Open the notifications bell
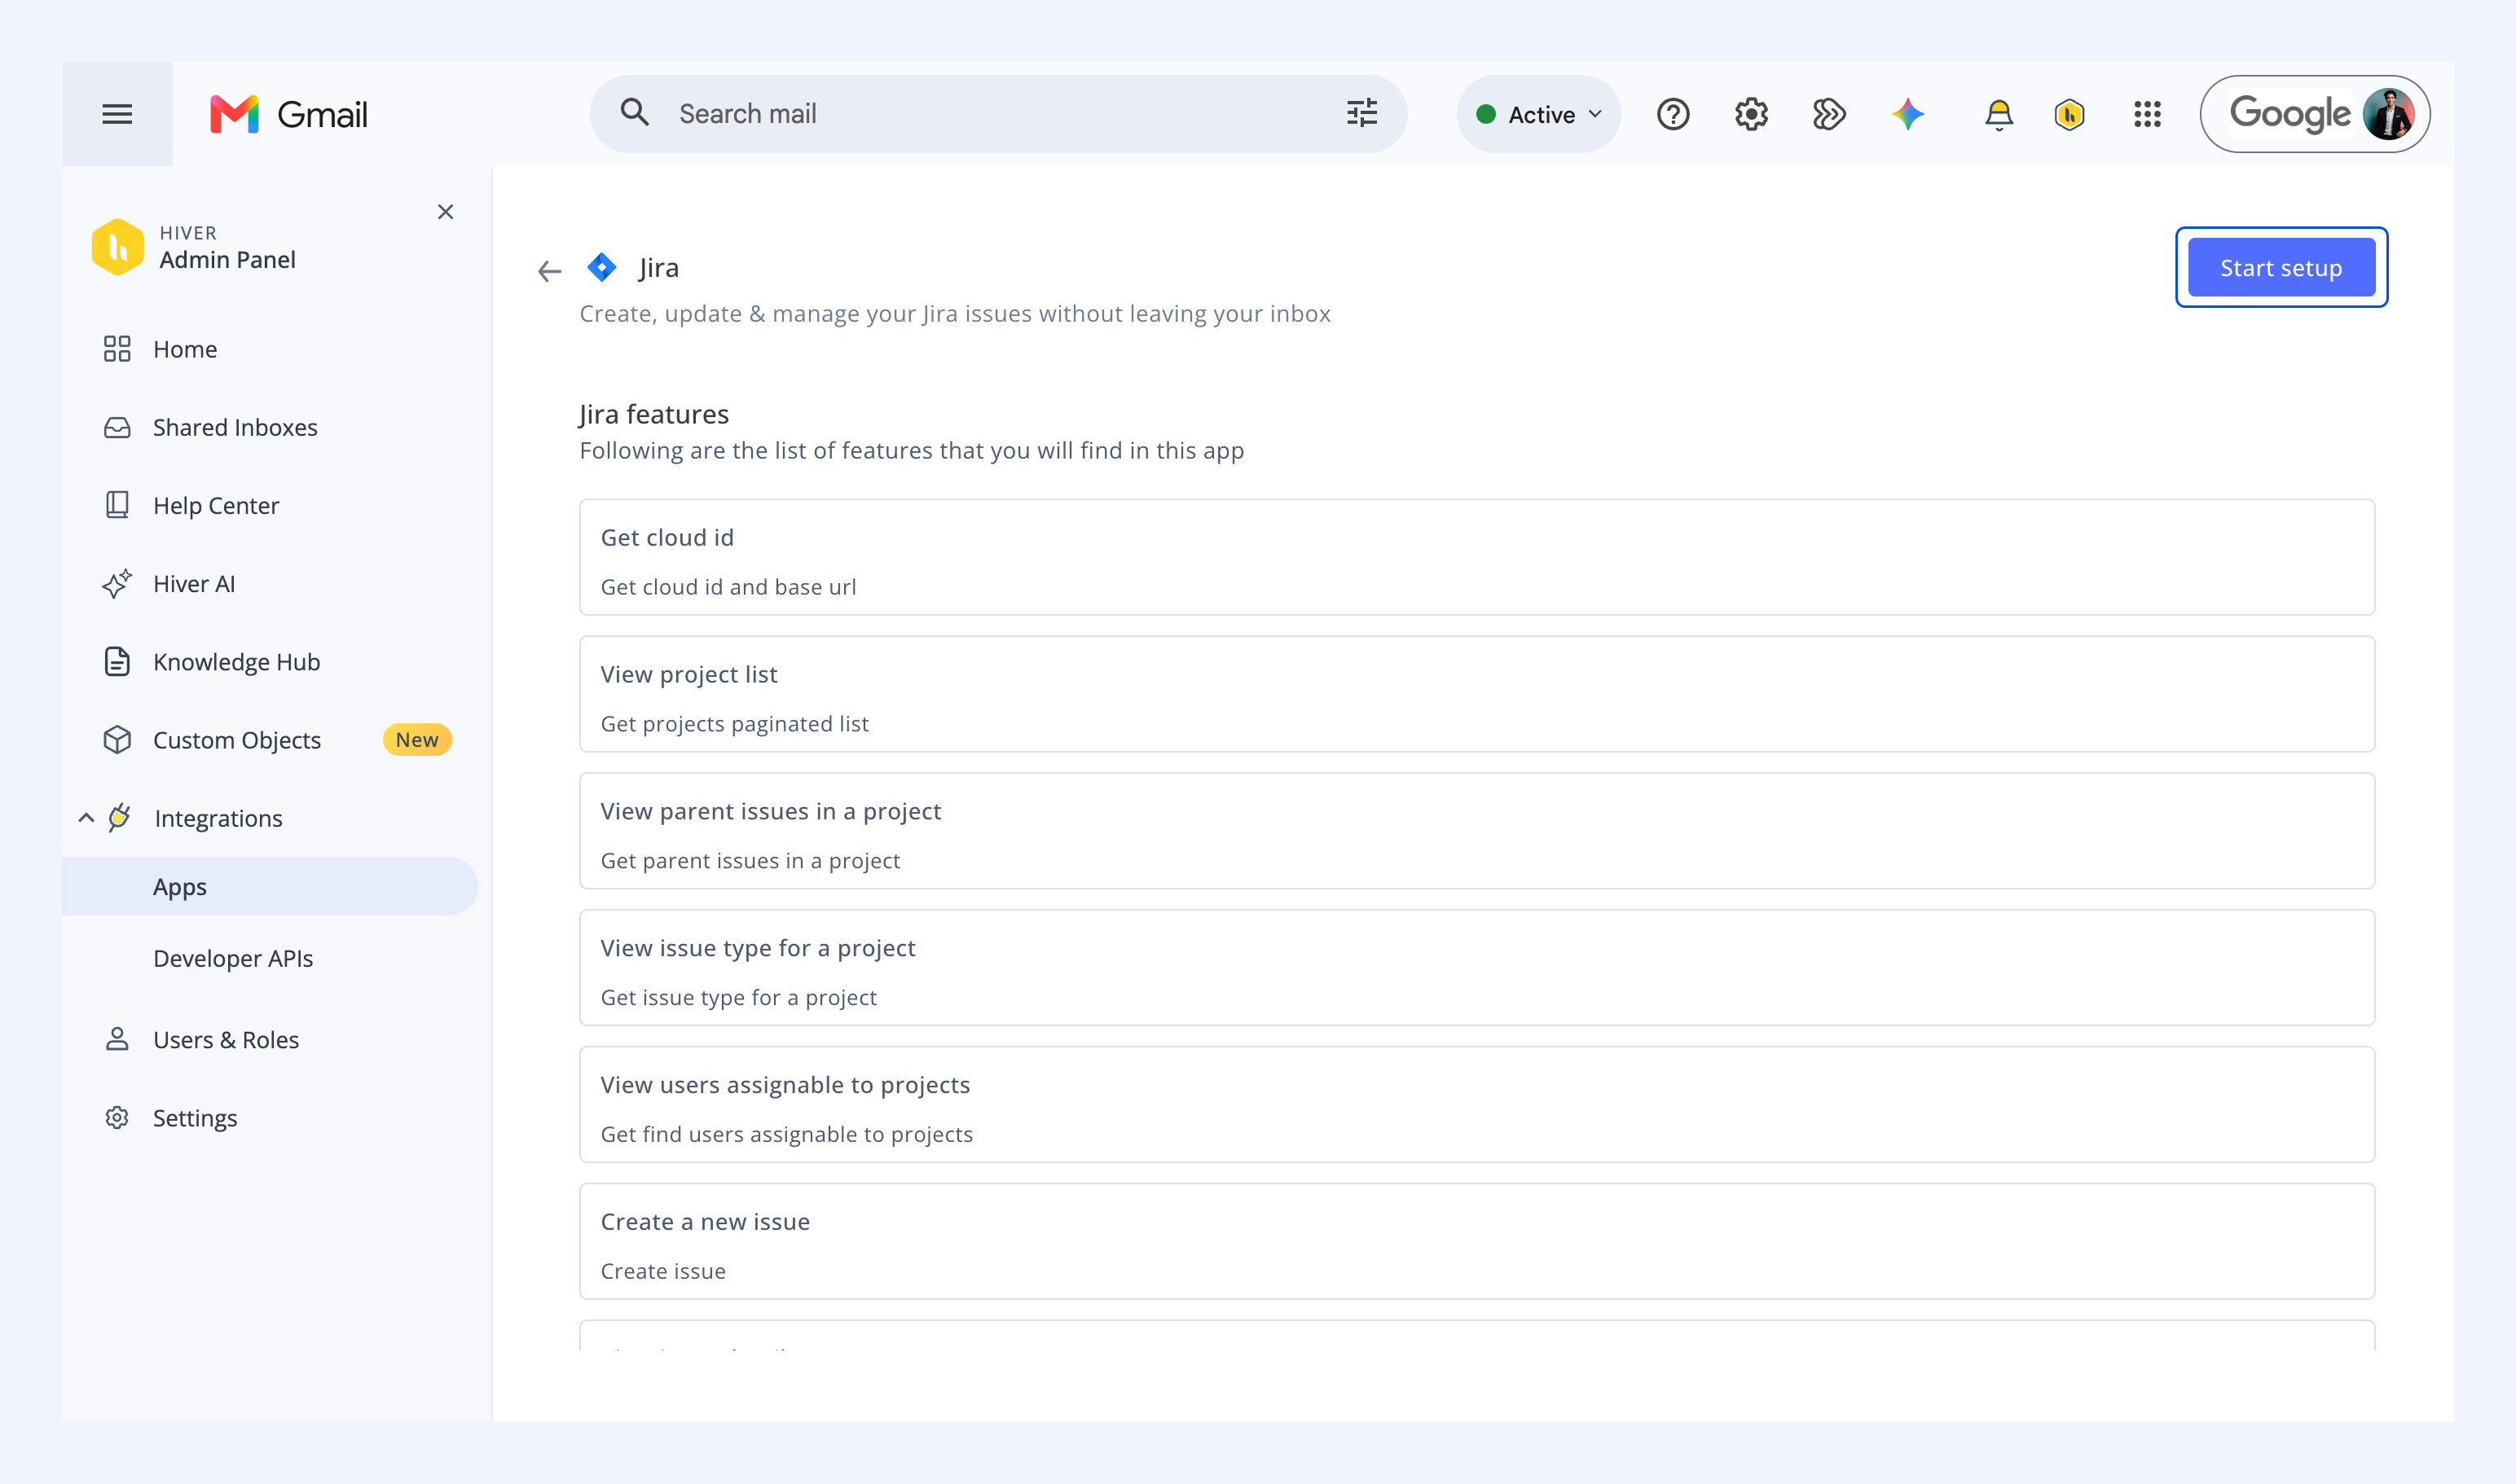 point(1998,114)
